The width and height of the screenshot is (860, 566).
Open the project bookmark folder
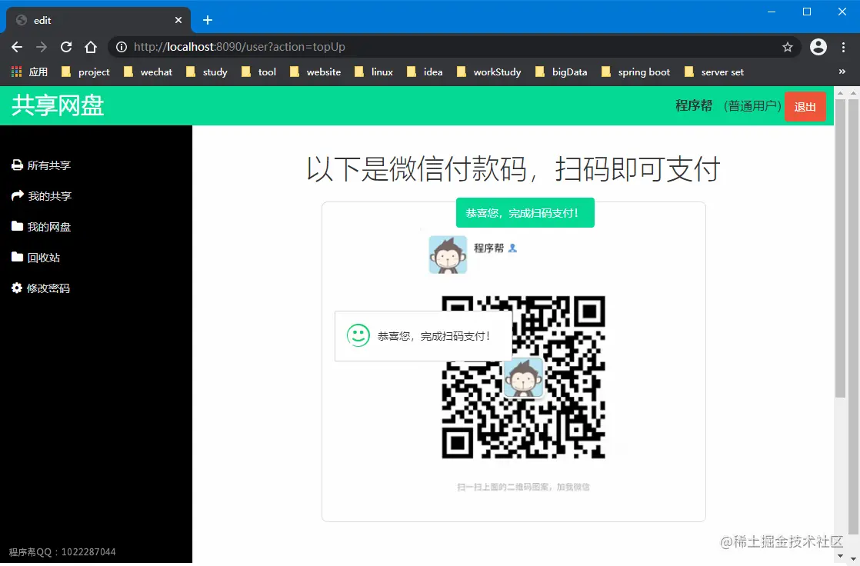pos(85,72)
